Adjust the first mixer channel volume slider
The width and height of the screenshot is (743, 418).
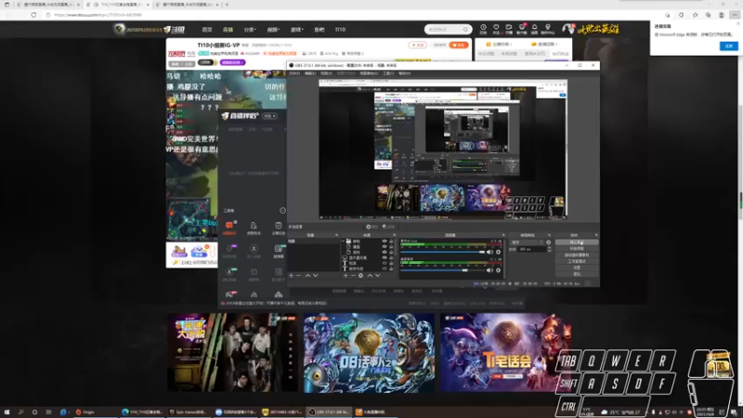point(482,252)
